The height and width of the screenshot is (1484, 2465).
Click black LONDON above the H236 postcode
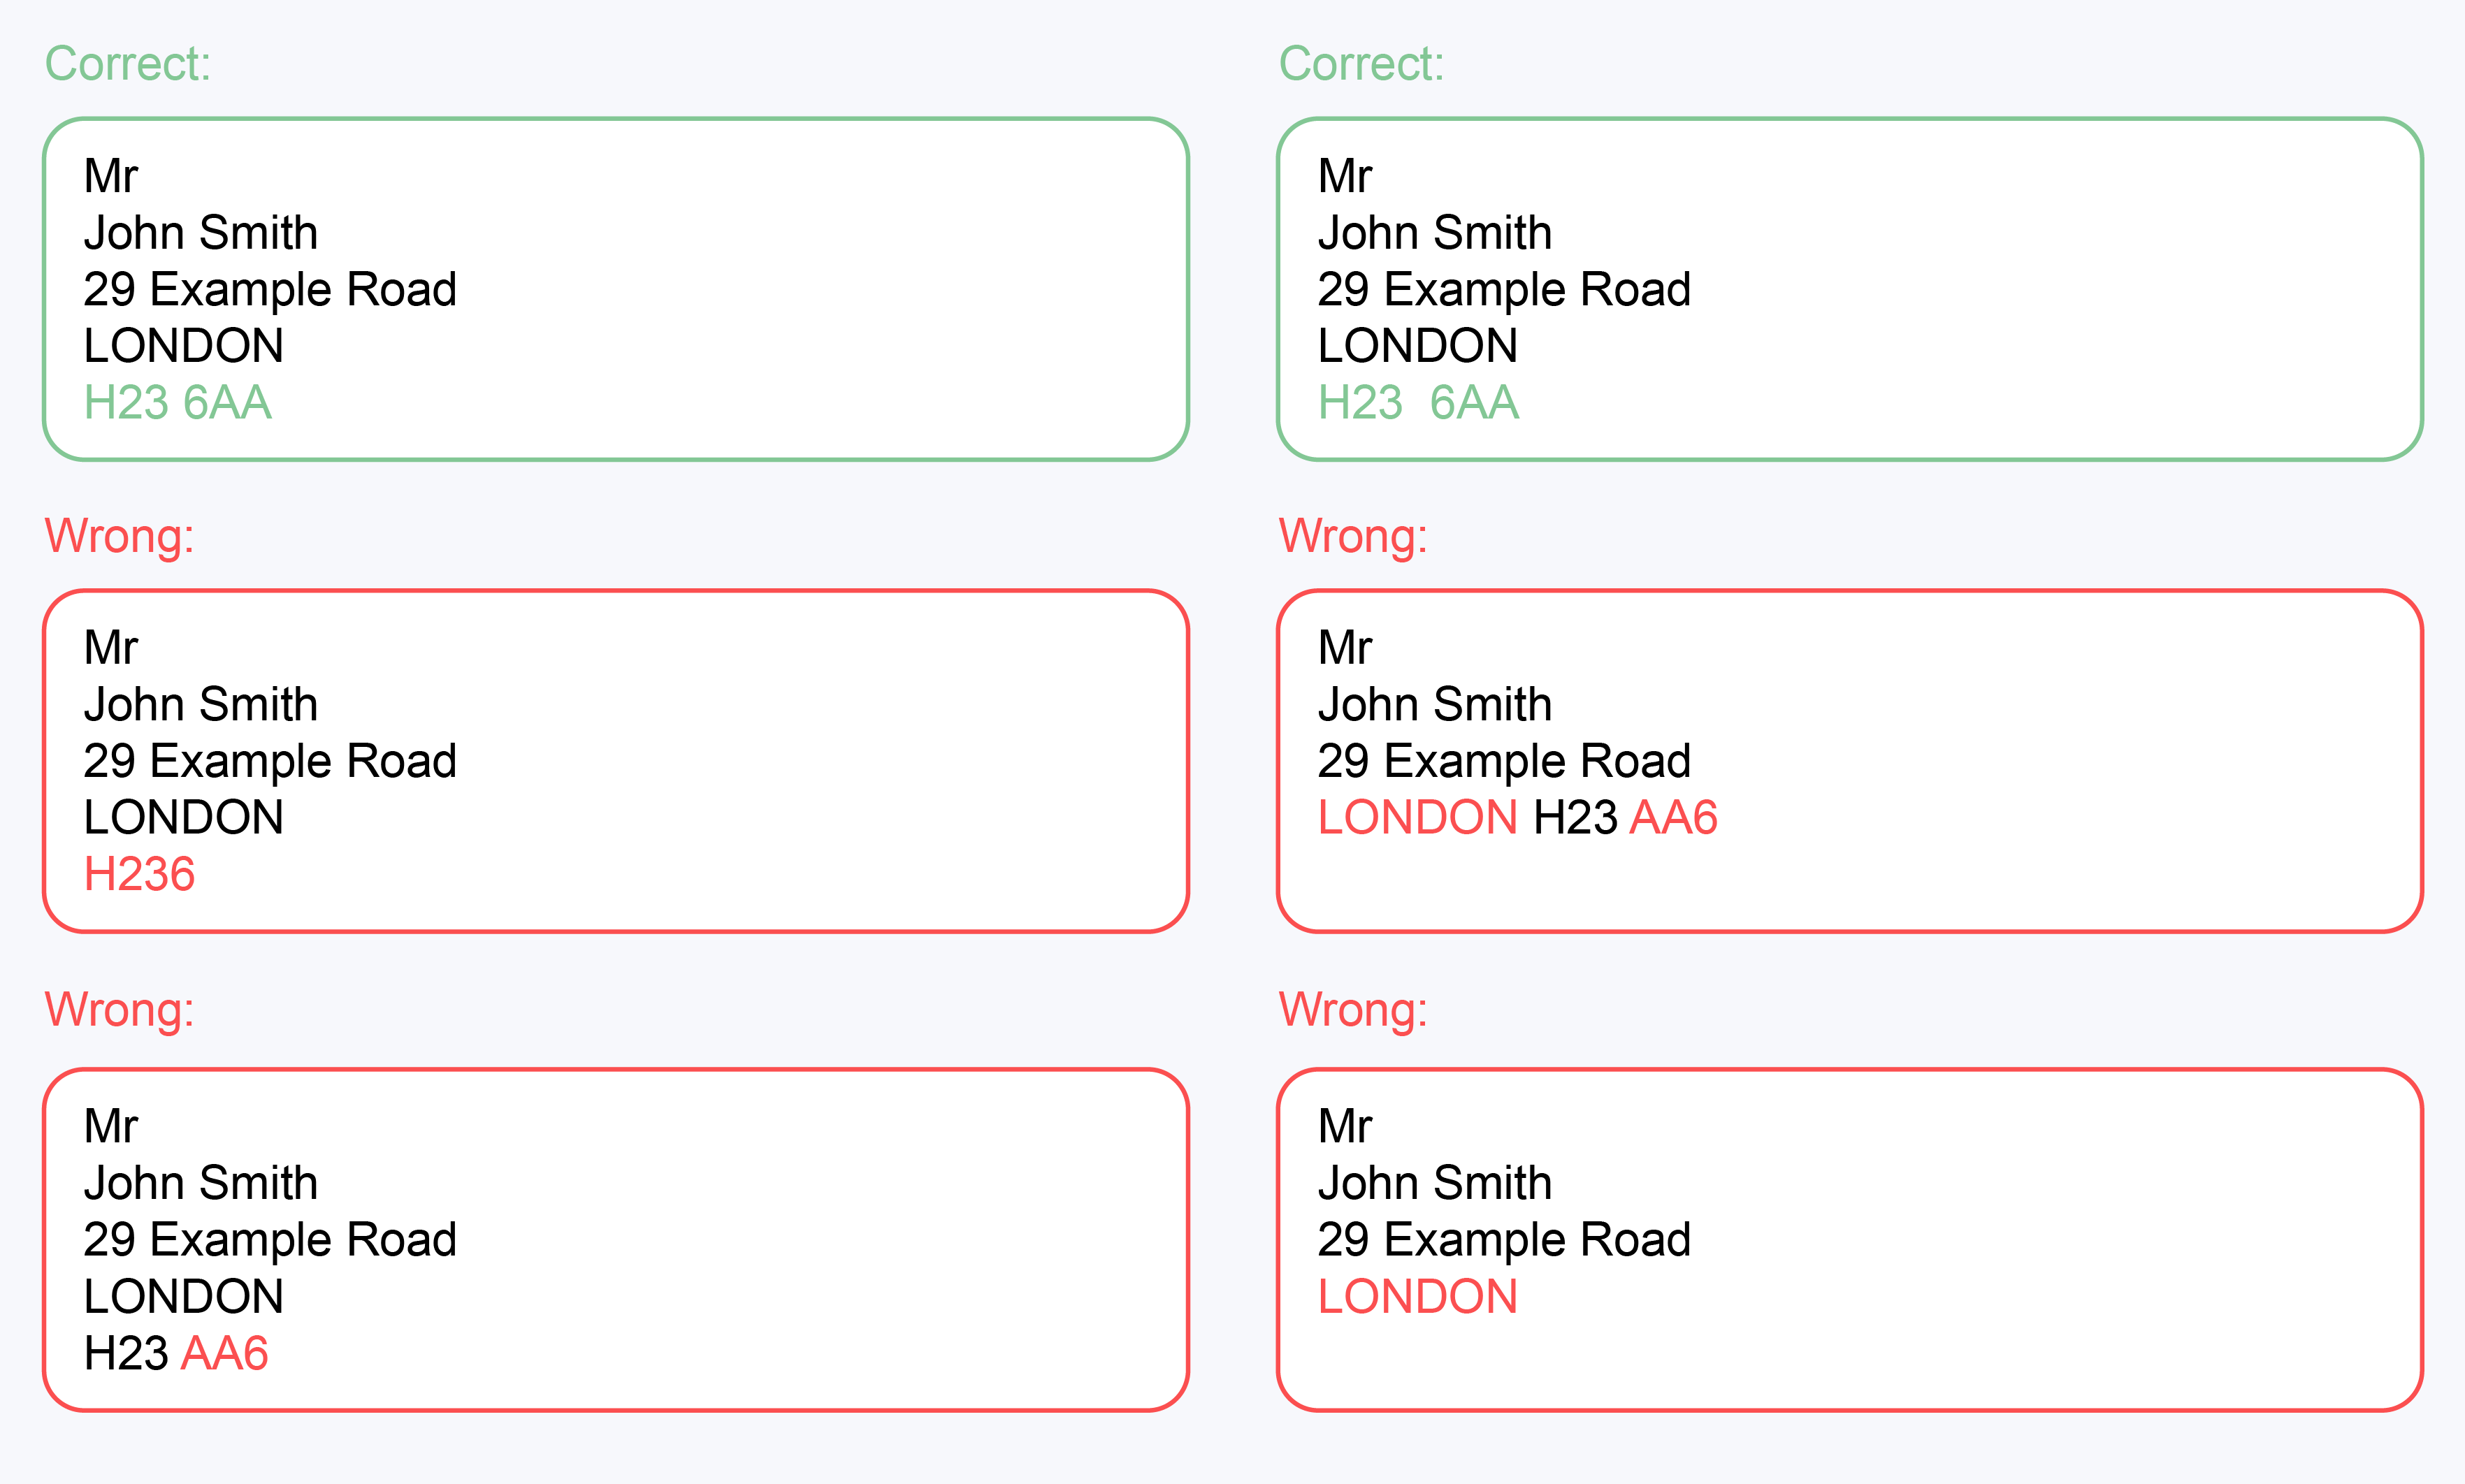click(183, 818)
